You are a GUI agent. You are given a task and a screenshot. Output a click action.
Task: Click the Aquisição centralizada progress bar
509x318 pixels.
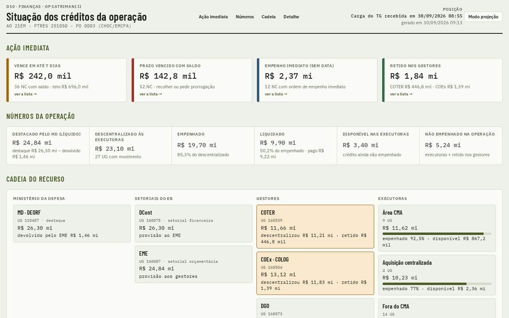point(437,284)
